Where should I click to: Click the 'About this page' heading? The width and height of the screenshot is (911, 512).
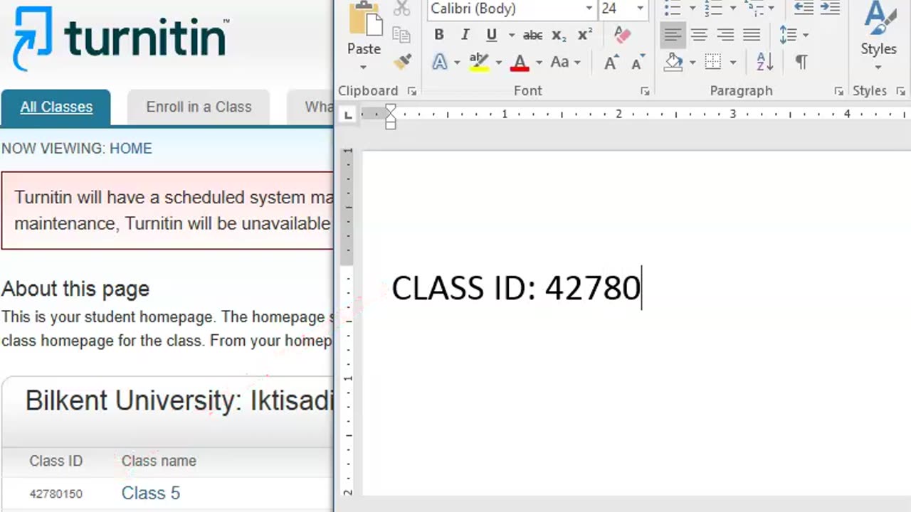[75, 289]
